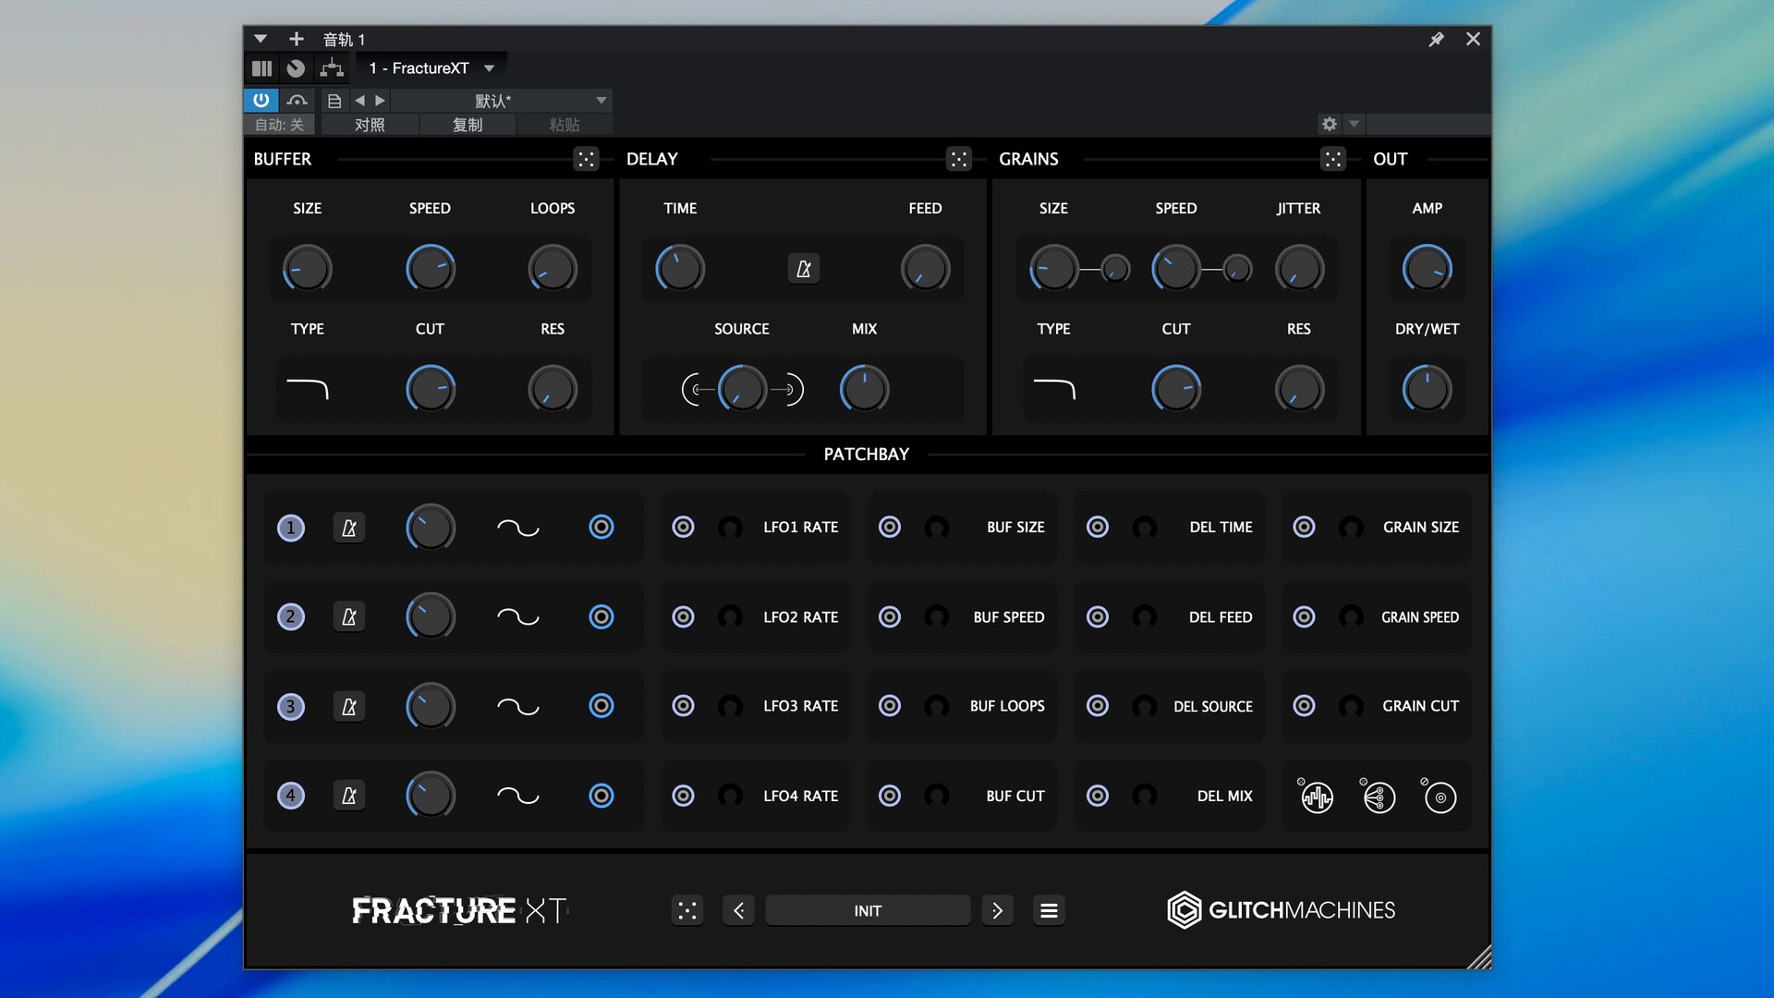Click the middle circular patch icon bottom right
1774x998 pixels.
pyautogui.click(x=1378, y=796)
